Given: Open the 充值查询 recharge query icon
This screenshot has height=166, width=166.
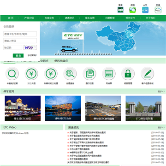Looking at the screenshot, I should click(x=70, y=74).
